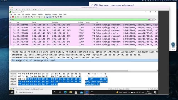Open the display filter history dropdown
The width and height of the screenshot is (178, 100).
[x=154, y=20]
